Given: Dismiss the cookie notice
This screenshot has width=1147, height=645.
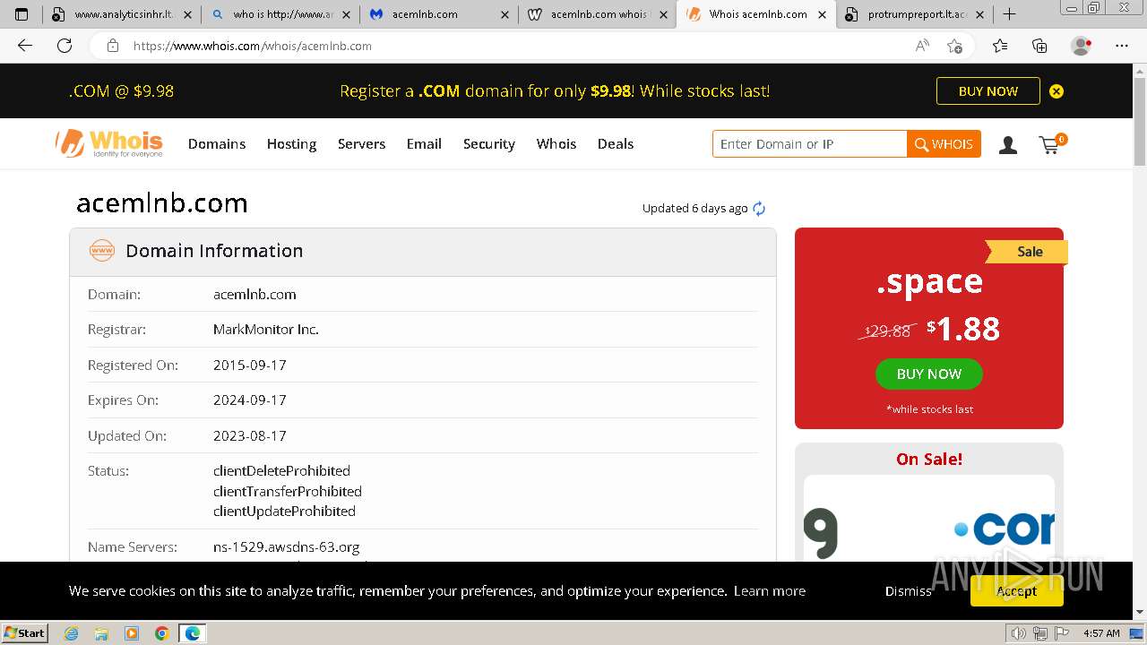Looking at the screenshot, I should 909,591.
